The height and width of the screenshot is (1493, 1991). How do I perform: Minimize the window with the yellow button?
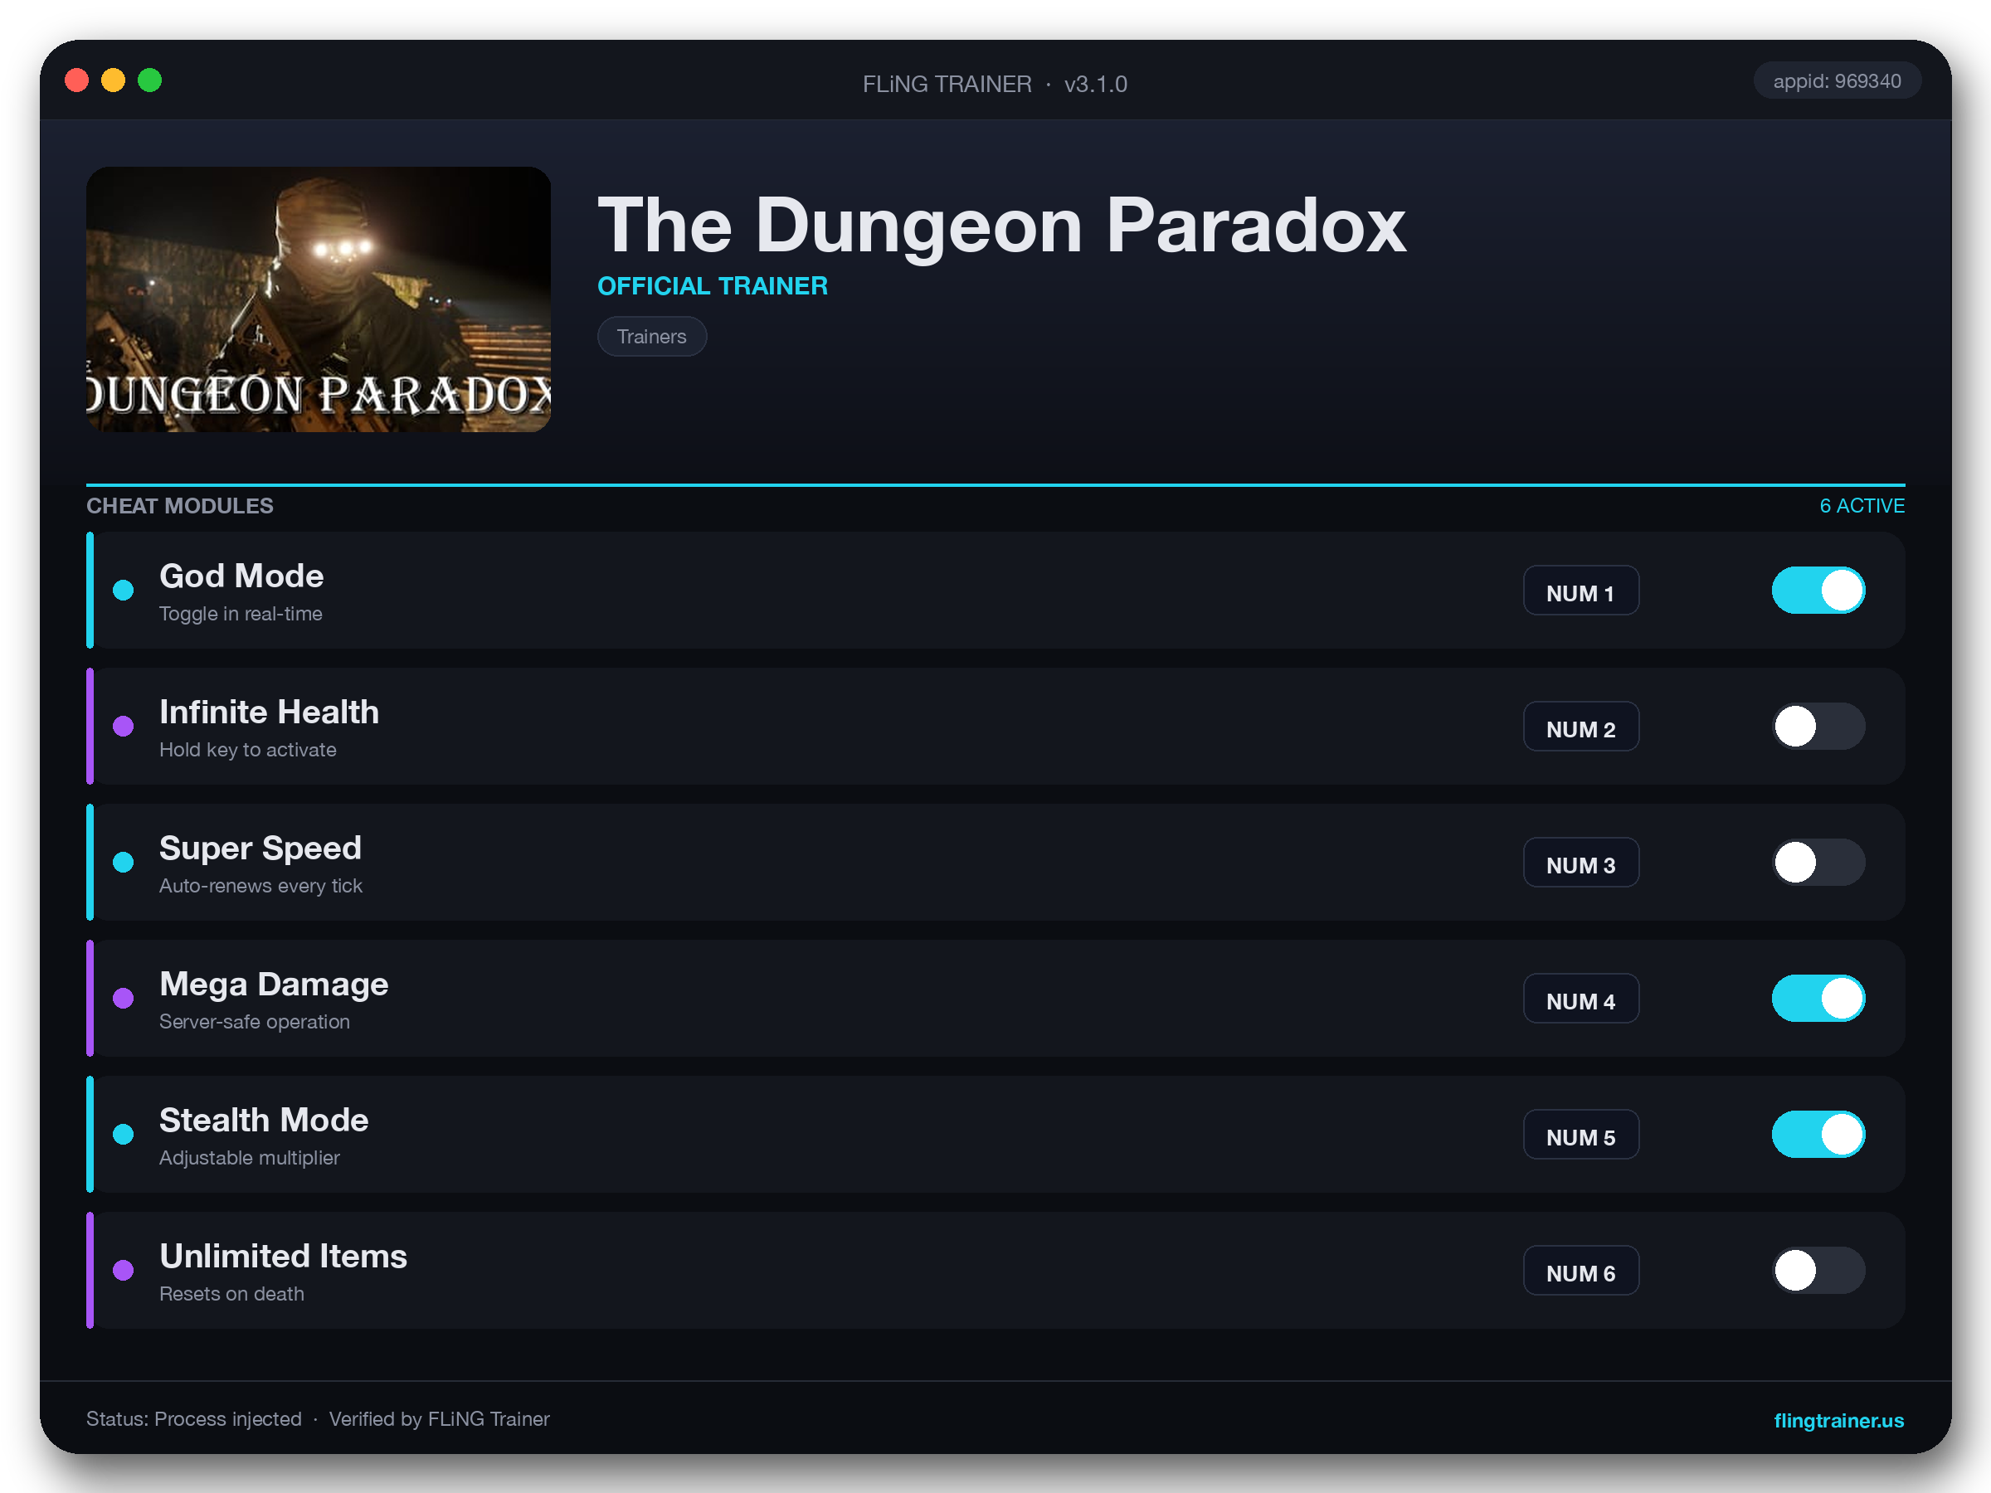point(114,81)
